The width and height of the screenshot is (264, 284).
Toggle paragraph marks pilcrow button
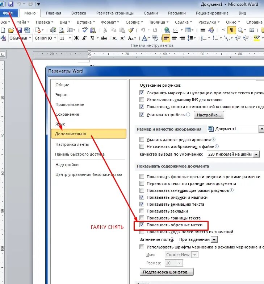coord(232,30)
